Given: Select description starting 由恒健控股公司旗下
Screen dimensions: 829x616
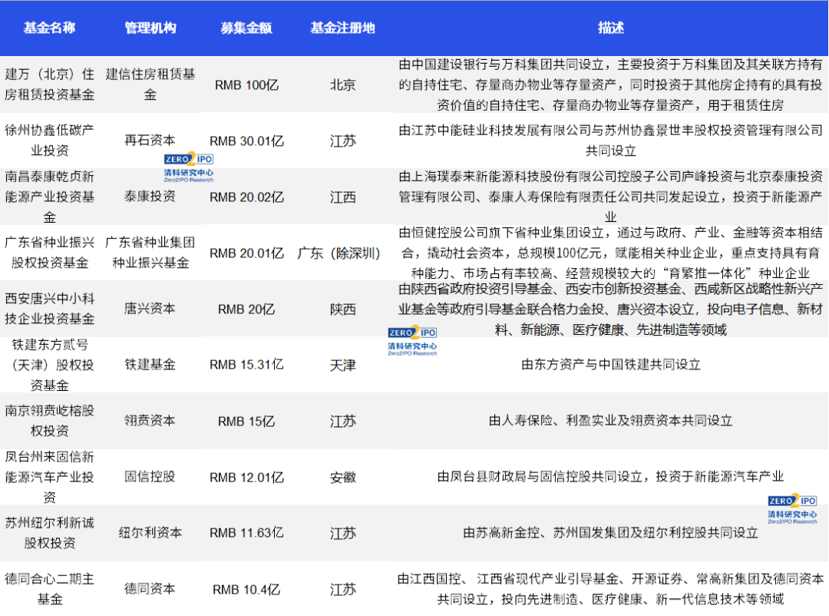Looking at the screenshot, I should click(611, 253).
